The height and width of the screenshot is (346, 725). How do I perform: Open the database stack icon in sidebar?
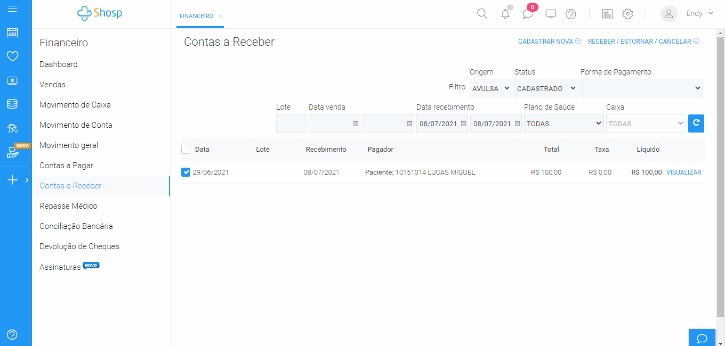click(12, 104)
